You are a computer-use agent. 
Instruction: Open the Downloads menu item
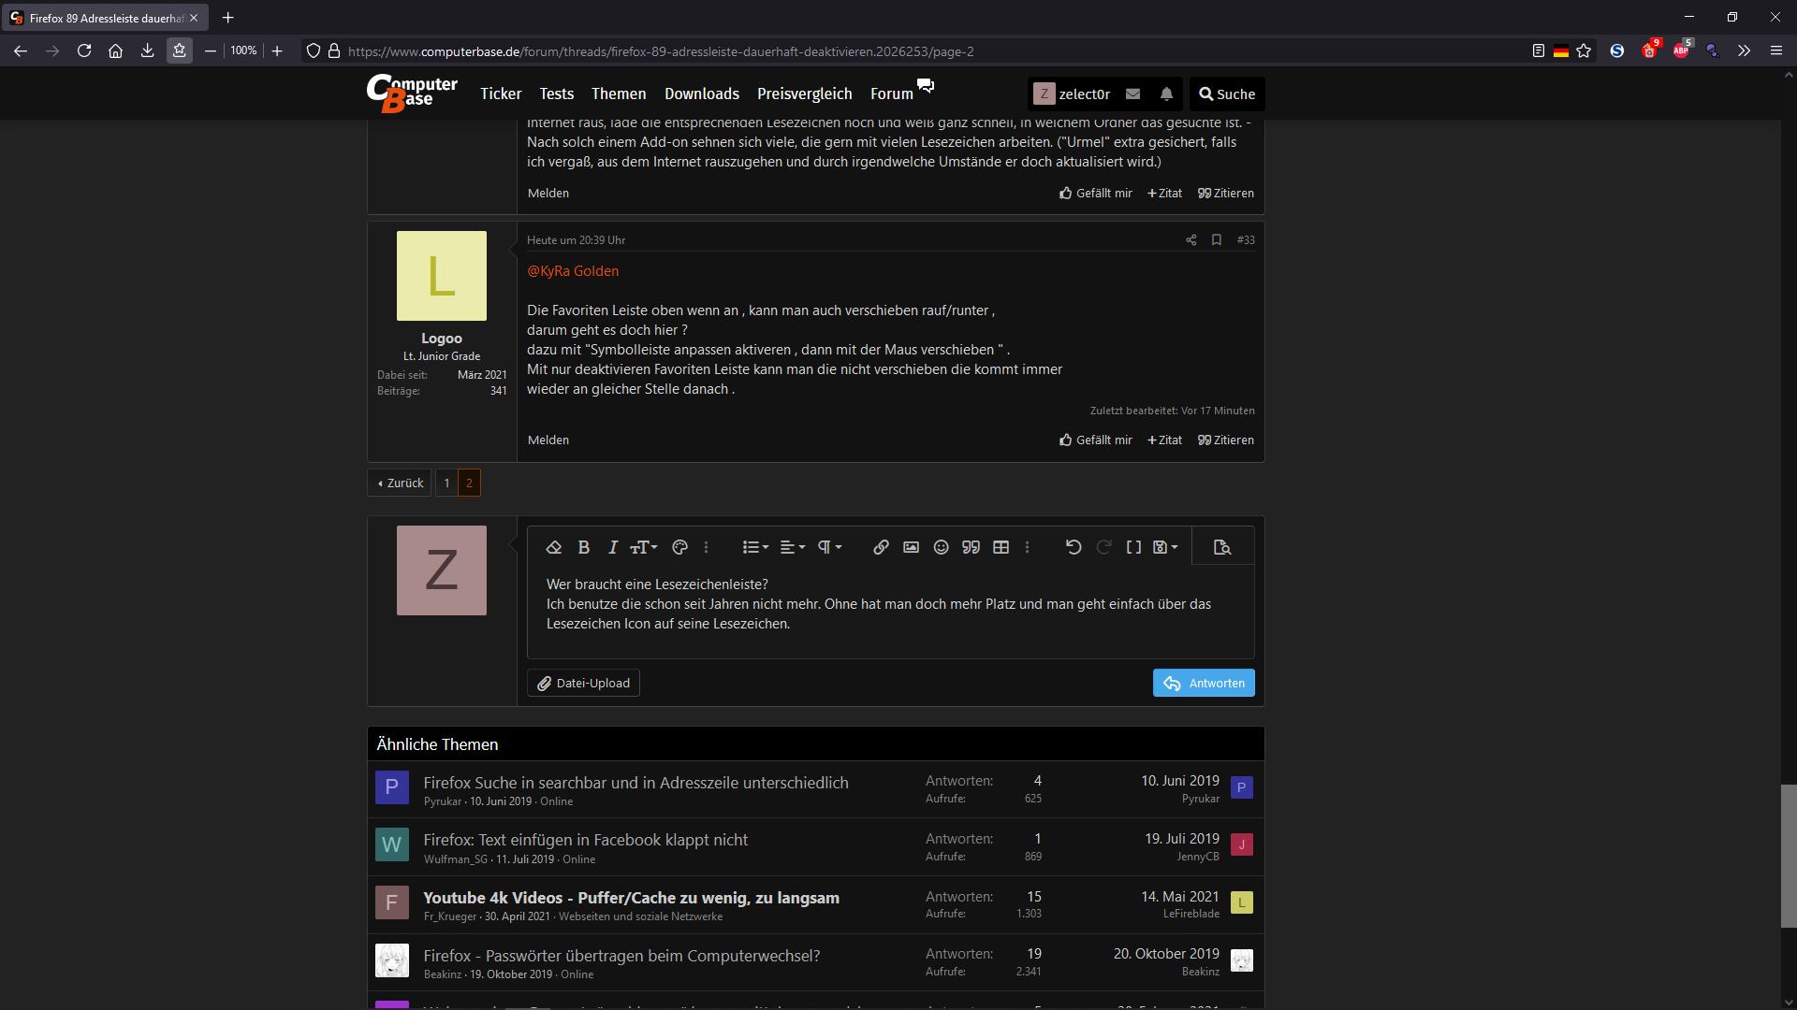701,94
